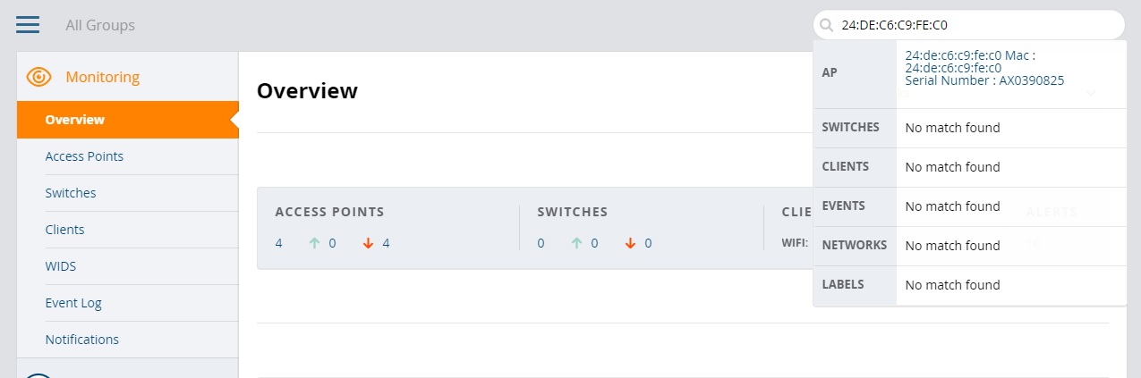Image resolution: width=1141 pixels, height=378 pixels.
Task: Open the Clients sidebar item
Action: [64, 230]
